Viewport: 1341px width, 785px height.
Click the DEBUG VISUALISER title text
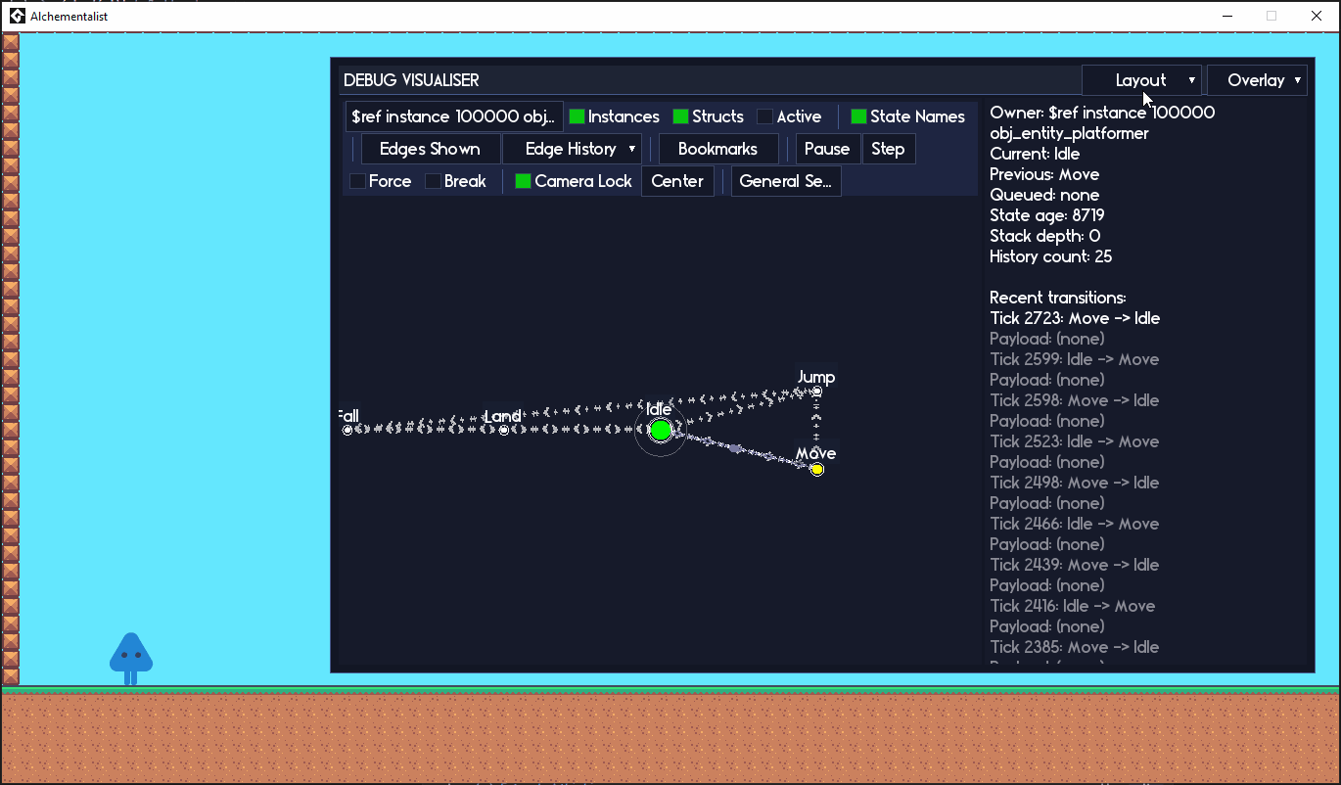point(411,80)
